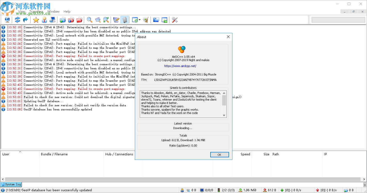Image resolution: width=367 pixels, height=193 pixels.
Task: Open the Public Hubs globe icon
Action: point(7,20)
